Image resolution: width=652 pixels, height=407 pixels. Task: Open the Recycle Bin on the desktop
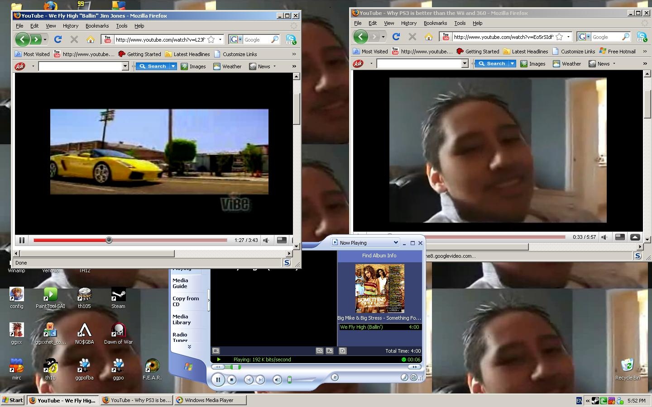[x=627, y=369]
